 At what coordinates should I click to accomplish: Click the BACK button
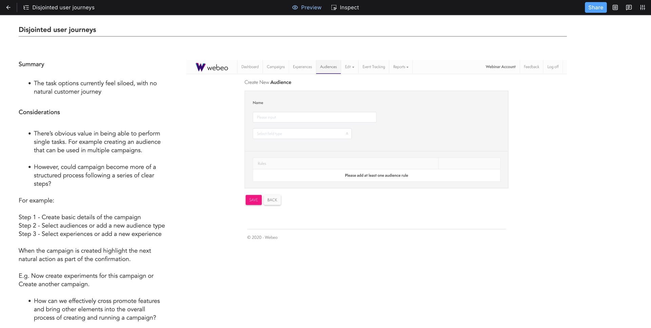[x=272, y=200]
